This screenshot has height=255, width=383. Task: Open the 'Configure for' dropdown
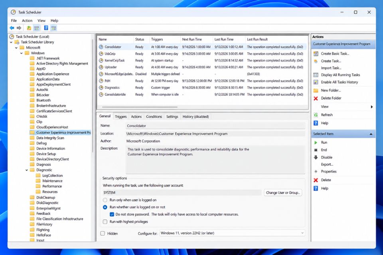point(232,233)
